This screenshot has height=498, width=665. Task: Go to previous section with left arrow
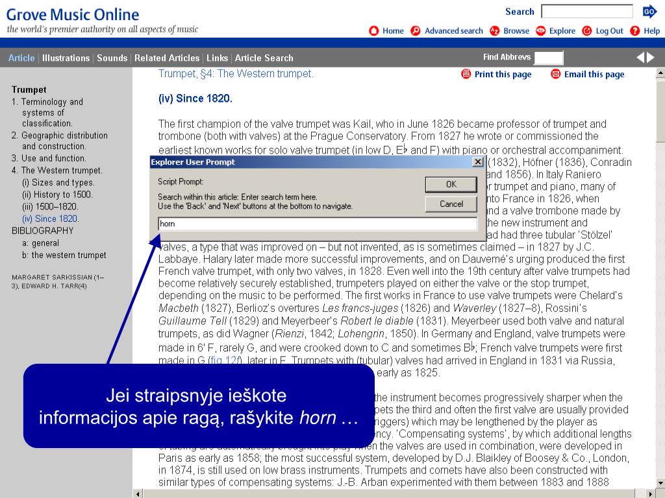pyautogui.click(x=640, y=58)
